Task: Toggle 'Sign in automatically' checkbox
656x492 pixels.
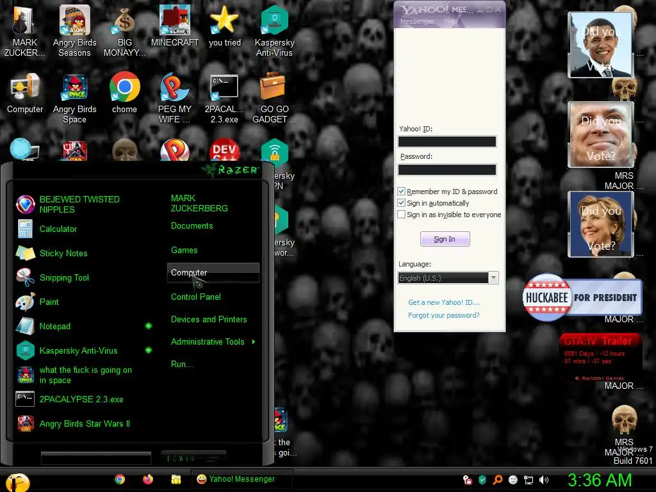Action: 401,203
